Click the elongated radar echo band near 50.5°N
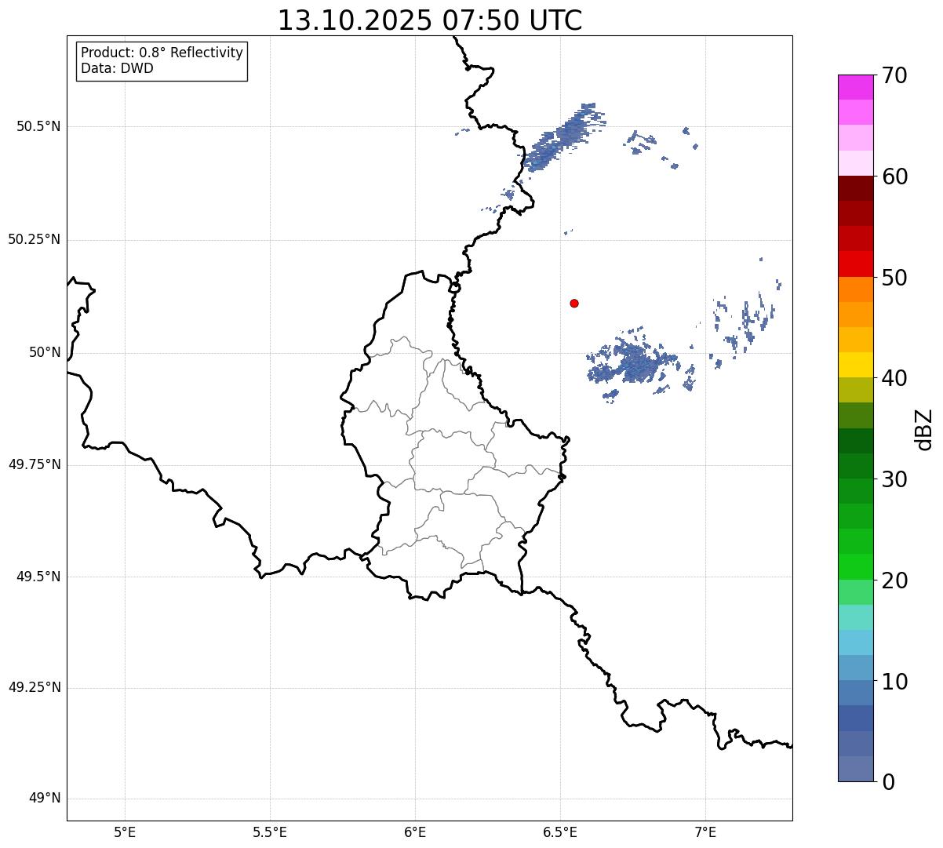Image resolution: width=943 pixels, height=848 pixels. tap(562, 138)
